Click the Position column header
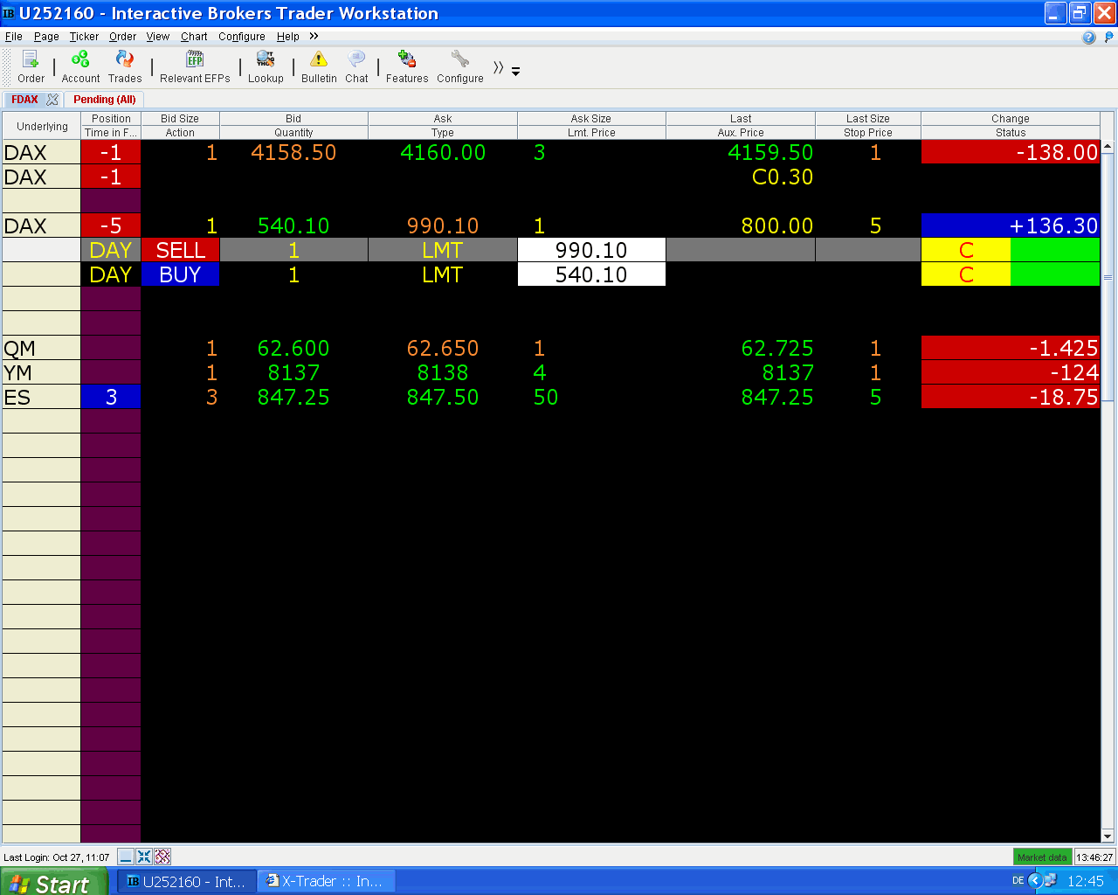 (x=111, y=119)
